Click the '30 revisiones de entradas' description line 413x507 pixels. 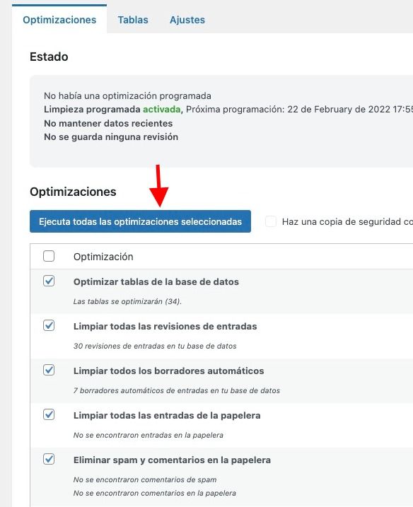(x=155, y=346)
